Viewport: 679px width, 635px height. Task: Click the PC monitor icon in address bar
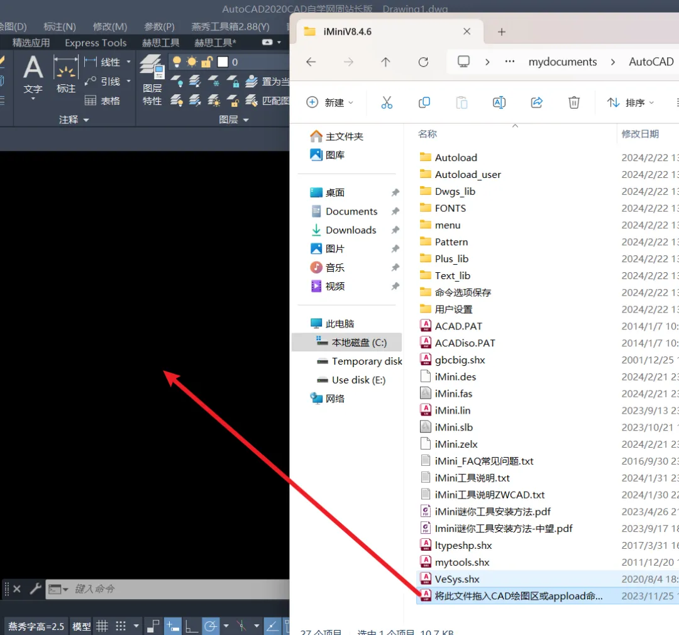click(463, 62)
